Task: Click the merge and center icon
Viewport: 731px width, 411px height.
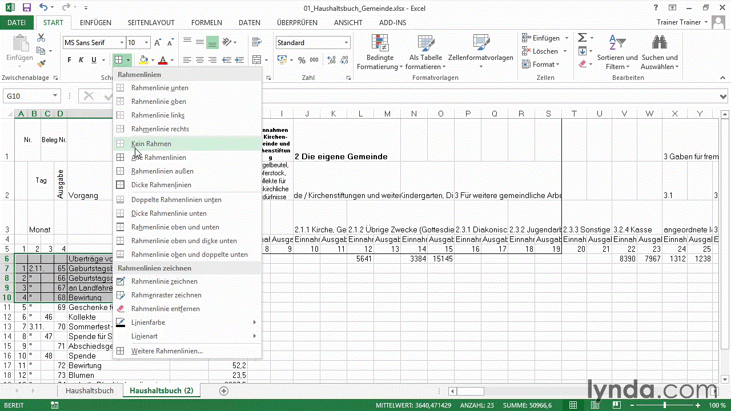Action: coord(257,60)
